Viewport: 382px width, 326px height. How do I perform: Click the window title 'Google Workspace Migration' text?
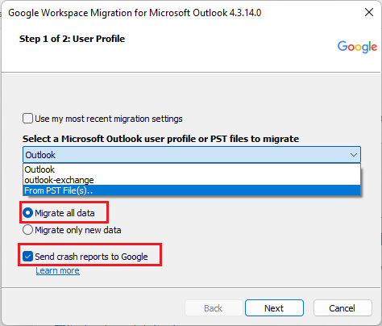click(135, 13)
